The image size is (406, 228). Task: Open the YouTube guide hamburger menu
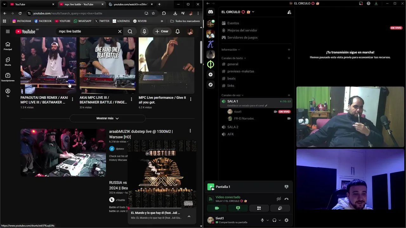8,31
